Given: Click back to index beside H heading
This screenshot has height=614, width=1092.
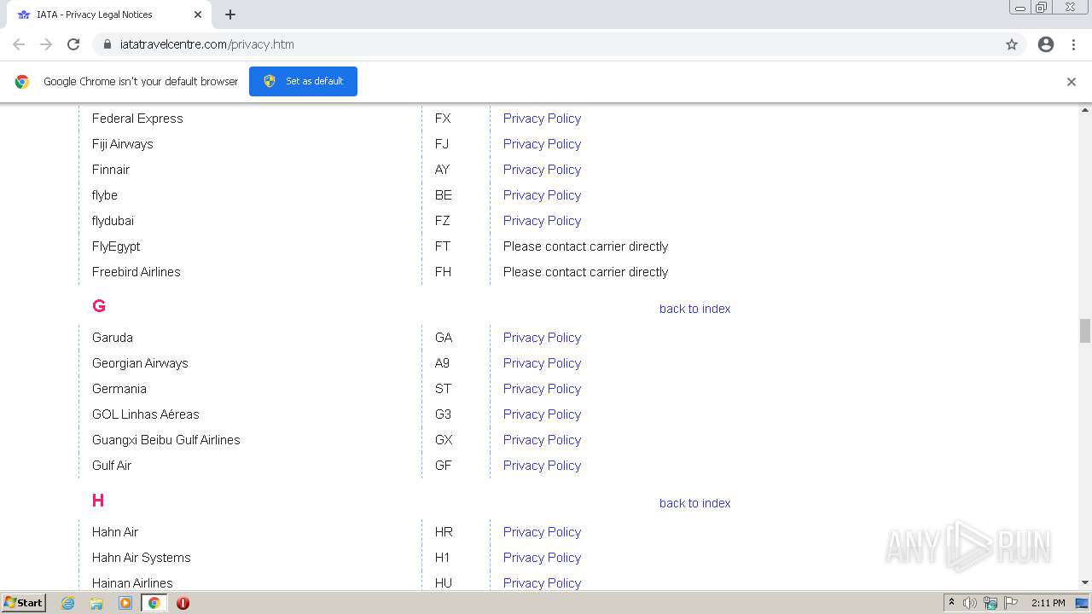Looking at the screenshot, I should pyautogui.click(x=694, y=503).
